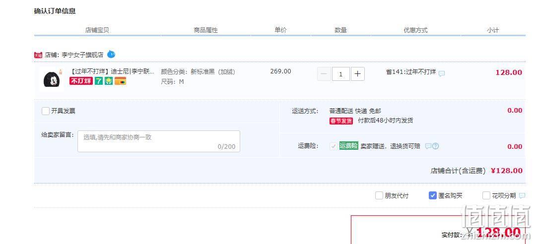Click the 店铺宝贝 column header
The image size is (535, 244).
point(97,30)
